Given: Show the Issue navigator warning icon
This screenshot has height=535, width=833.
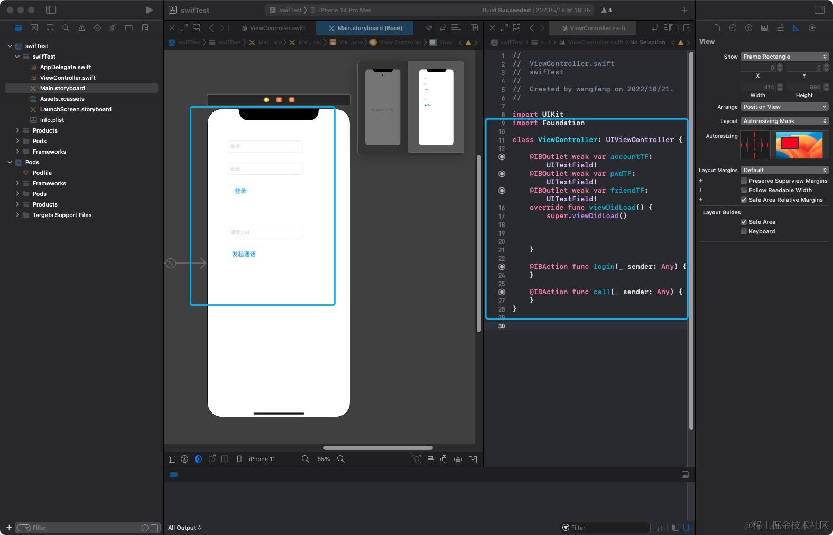Looking at the screenshot, I should (81, 28).
